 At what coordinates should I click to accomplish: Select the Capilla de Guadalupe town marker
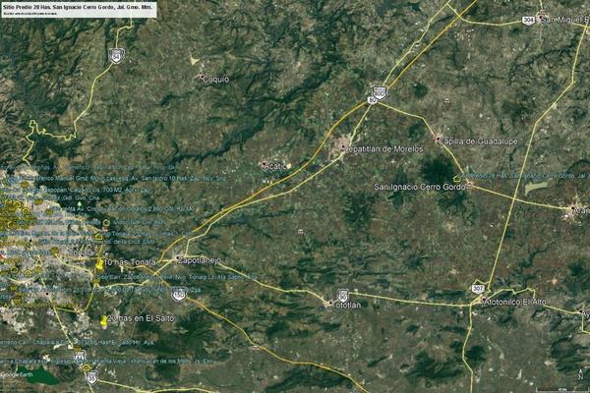point(438,139)
